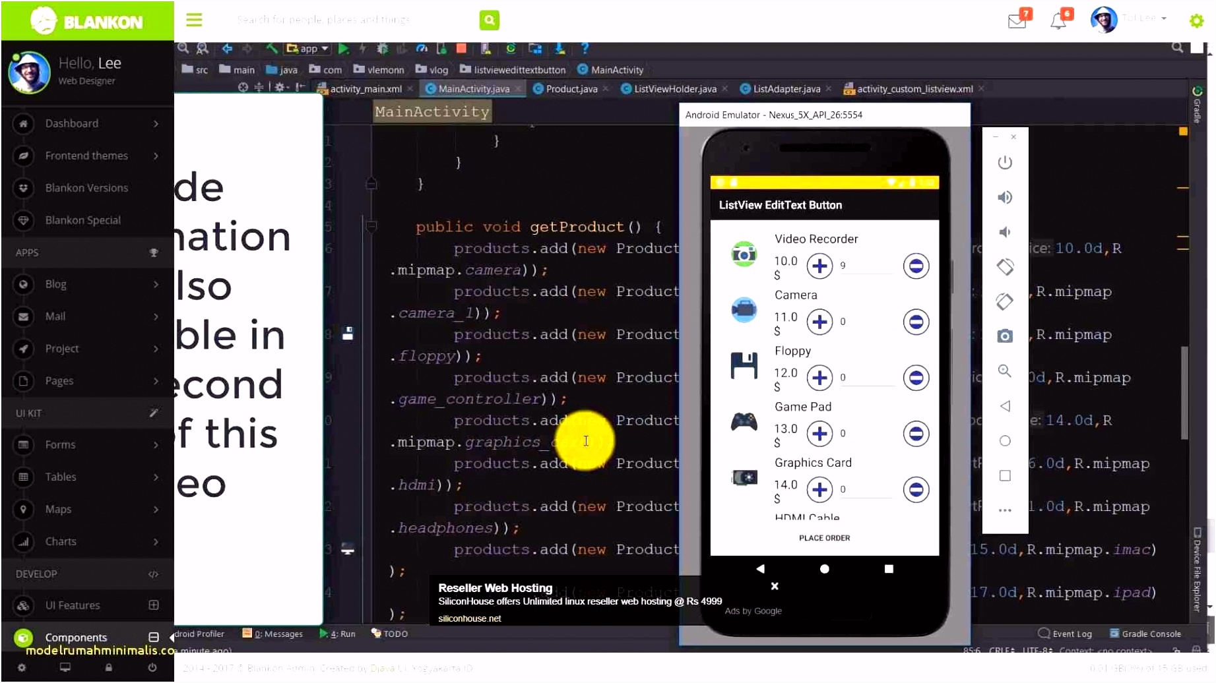Viewport: 1216px width, 683px height.
Task: Open the Gradle Console panel
Action: tap(1145, 634)
